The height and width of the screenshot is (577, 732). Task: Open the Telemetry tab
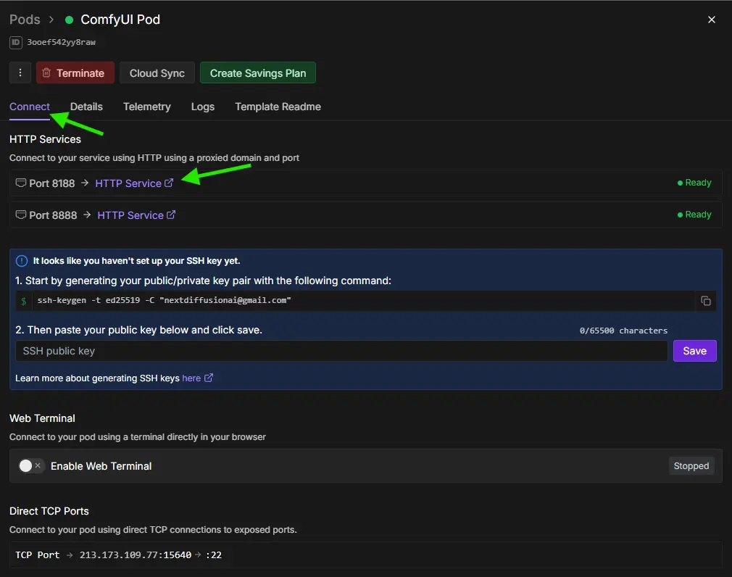147,107
